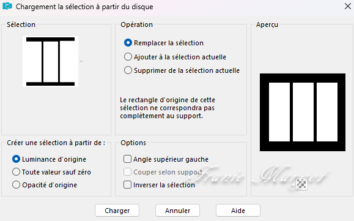Enable Angle supérieur gauche checkbox
The image size is (354, 221).
[x=127, y=159]
